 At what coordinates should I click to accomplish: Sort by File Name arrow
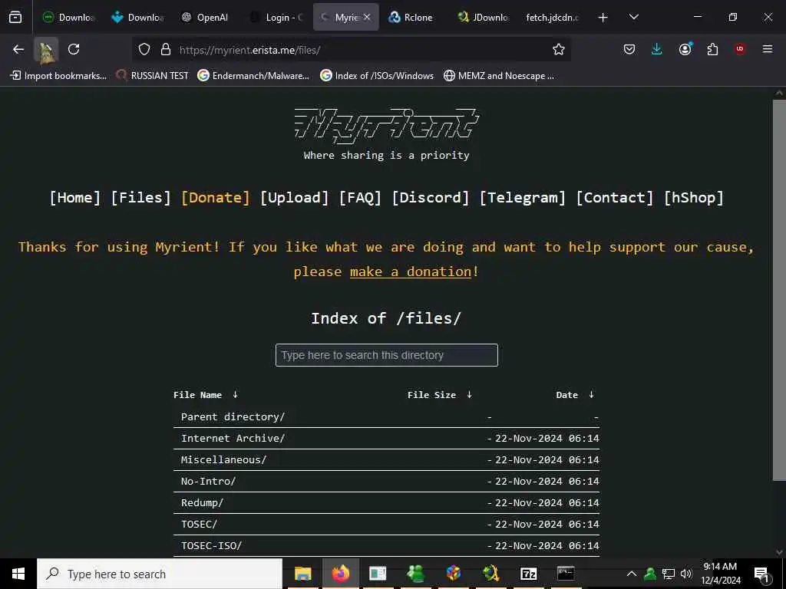coord(235,395)
